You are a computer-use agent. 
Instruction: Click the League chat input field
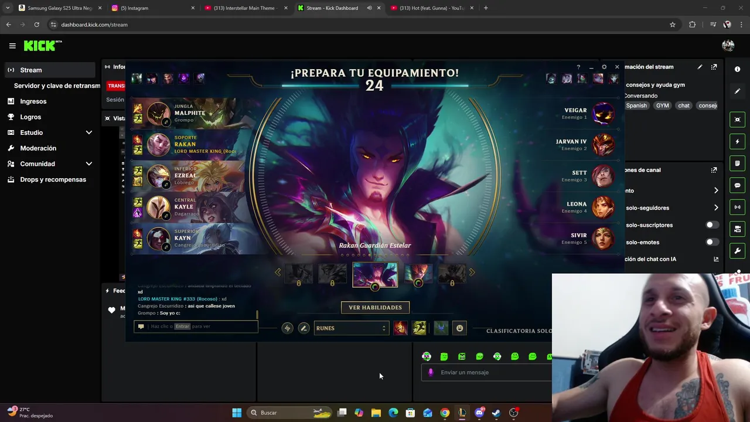tap(196, 326)
